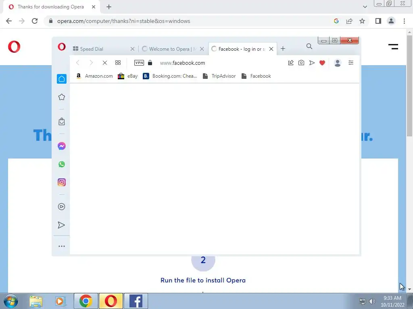
Task: Close the Chrome tab Thanks for downloading Opera
Action: pyautogui.click(x=94, y=7)
